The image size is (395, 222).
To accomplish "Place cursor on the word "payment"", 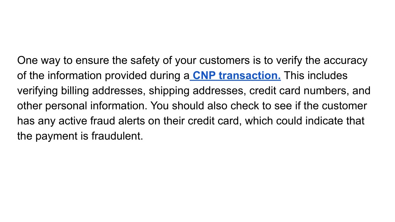I will click(x=56, y=136).
